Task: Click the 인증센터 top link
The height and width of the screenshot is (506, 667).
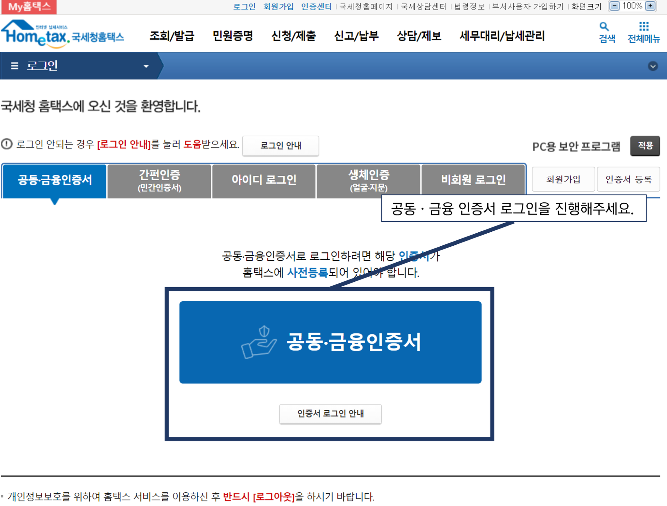Action: point(316,7)
